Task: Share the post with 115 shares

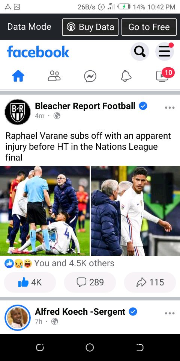Action: pos(150,282)
